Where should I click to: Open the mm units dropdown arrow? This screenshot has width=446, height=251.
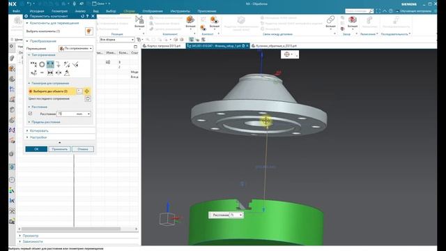tap(89, 114)
